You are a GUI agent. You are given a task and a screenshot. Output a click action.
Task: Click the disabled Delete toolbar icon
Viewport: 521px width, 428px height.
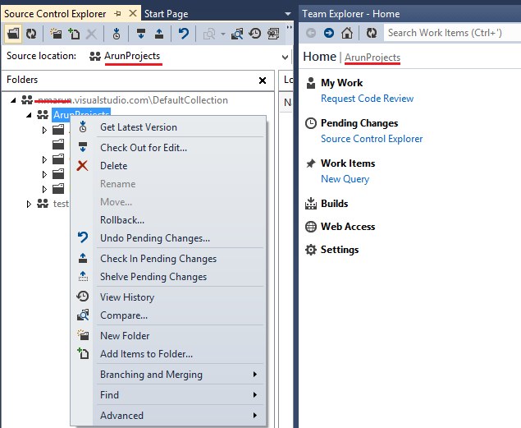click(x=91, y=34)
